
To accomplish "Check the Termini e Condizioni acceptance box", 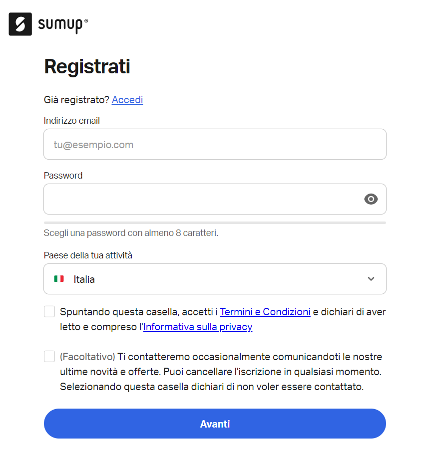I will (49, 311).
